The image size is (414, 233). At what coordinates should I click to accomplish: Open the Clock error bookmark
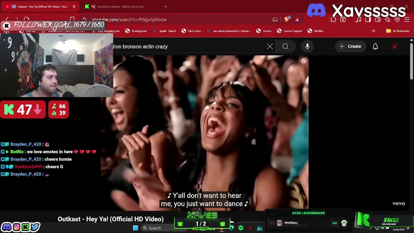point(191,31)
